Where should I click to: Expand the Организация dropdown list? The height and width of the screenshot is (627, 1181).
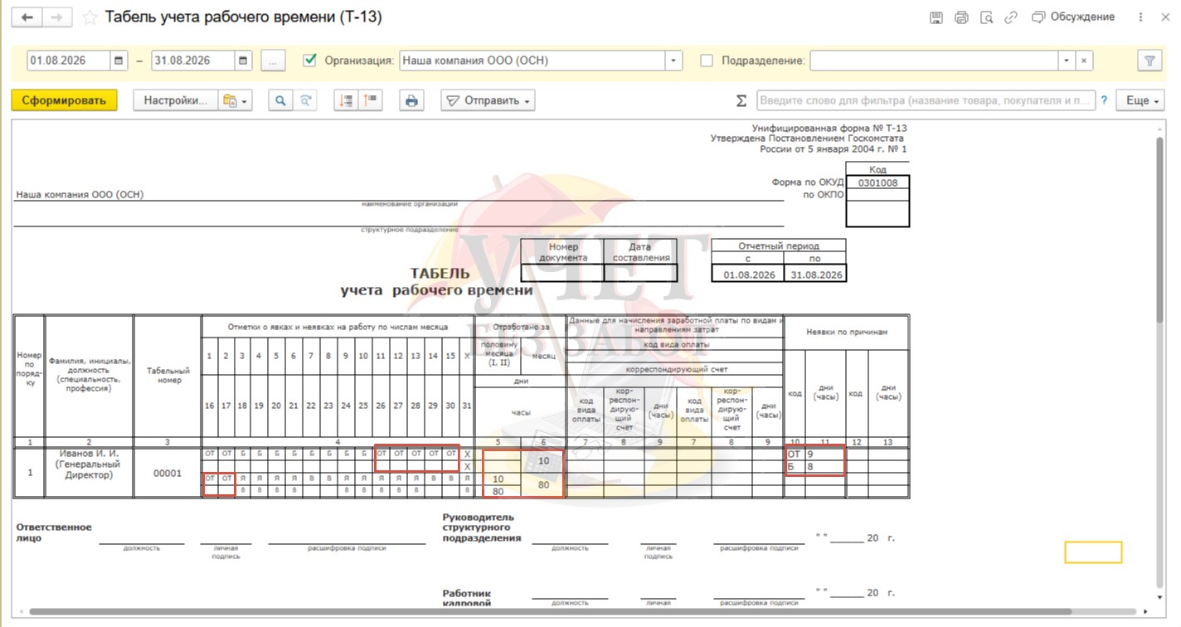click(673, 61)
